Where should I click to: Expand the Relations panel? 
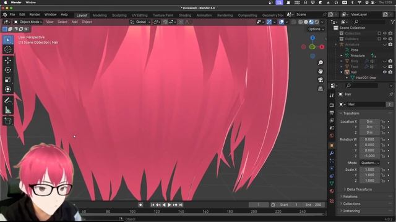point(350,197)
